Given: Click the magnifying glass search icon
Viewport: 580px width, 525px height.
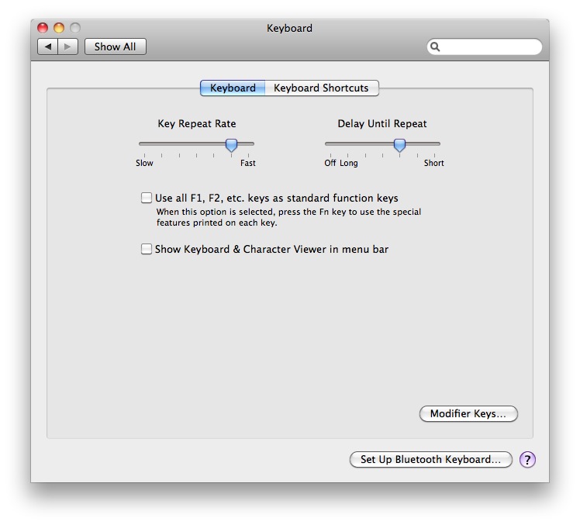Looking at the screenshot, I should click(x=435, y=47).
